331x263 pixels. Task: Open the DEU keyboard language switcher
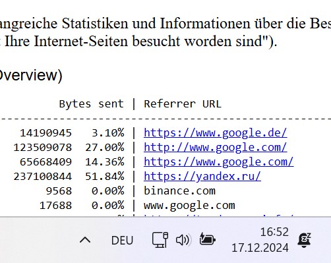122,241
